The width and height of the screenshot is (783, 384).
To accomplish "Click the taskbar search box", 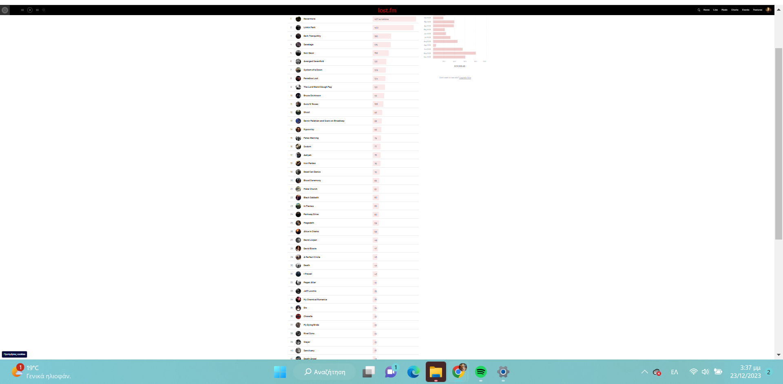I will pos(325,372).
